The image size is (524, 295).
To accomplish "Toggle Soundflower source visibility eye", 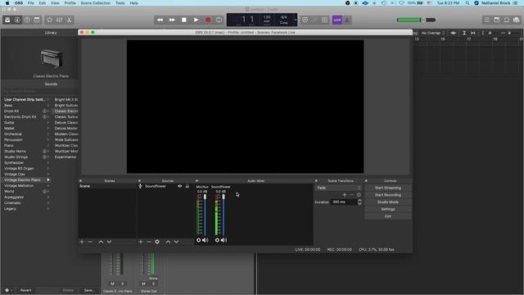I will 180,186.
